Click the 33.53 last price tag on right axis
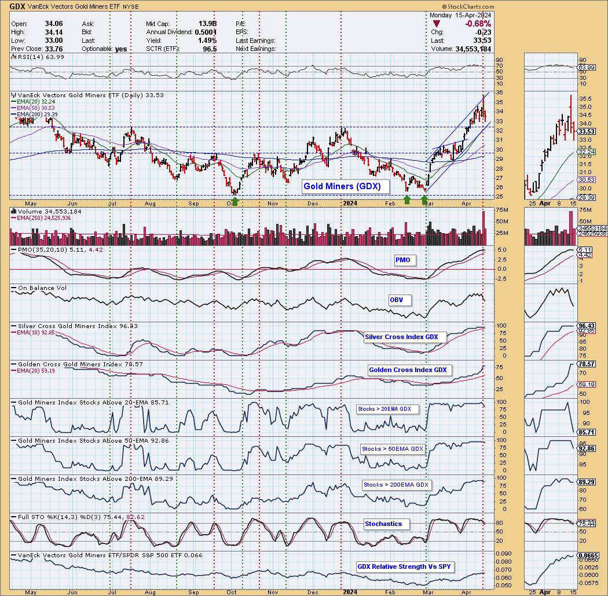Image resolution: width=608 pixels, height=596 pixels. [x=586, y=132]
